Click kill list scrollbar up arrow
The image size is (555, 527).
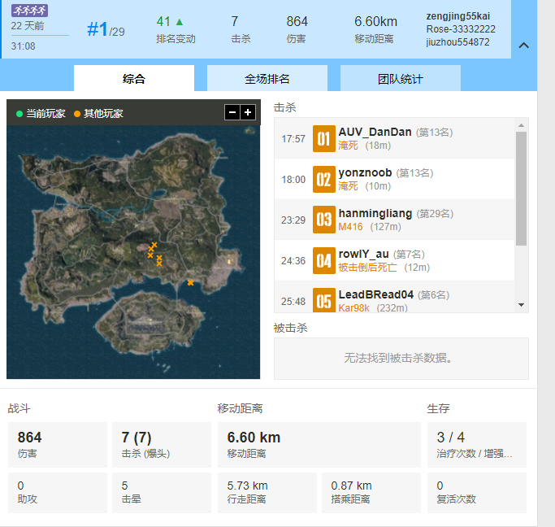pos(521,125)
